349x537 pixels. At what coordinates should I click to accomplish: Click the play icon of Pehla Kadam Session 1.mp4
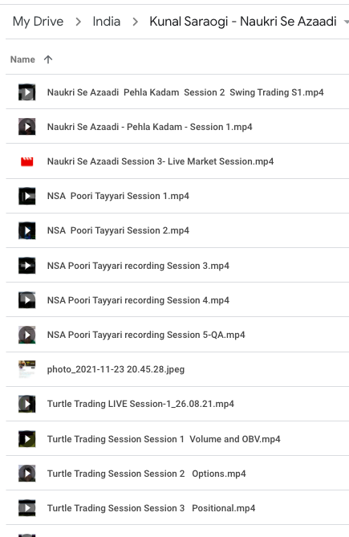point(27,127)
